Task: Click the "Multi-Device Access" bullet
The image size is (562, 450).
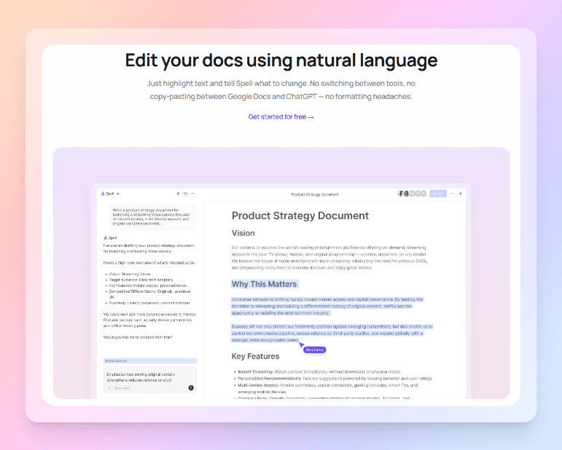Action: 327,388
